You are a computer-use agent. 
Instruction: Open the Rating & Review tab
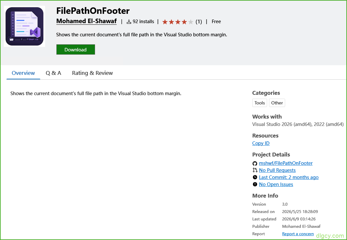tap(92, 73)
